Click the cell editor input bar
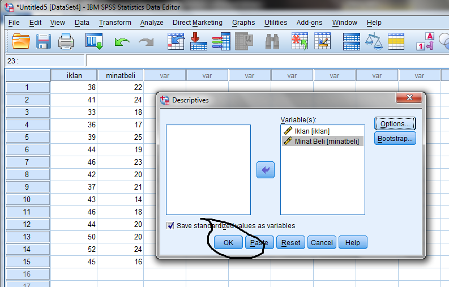Image resolution: width=449 pixels, height=287 pixels. [267, 61]
